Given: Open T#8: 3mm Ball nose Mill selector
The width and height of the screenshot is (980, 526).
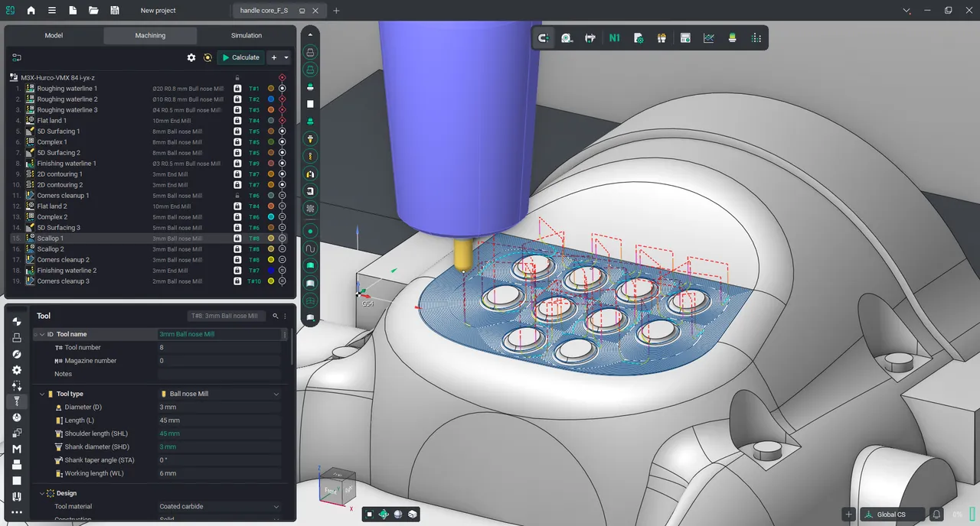Looking at the screenshot, I should coord(227,316).
